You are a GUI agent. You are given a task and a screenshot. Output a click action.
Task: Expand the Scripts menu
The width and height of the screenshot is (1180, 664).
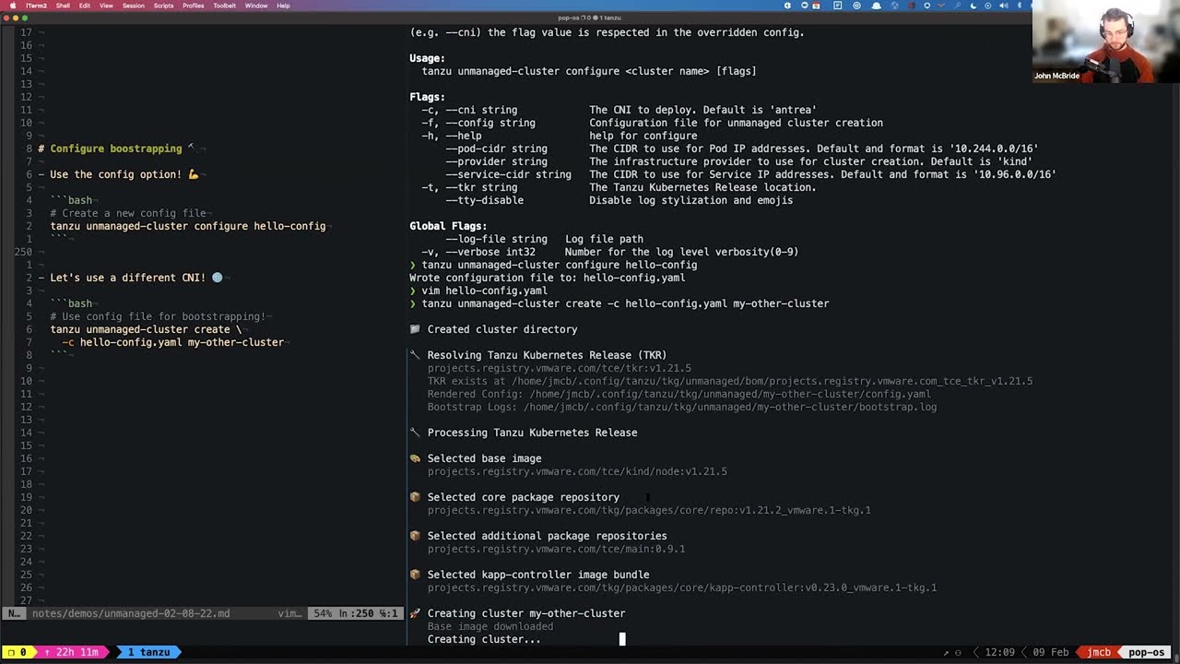[x=163, y=6]
